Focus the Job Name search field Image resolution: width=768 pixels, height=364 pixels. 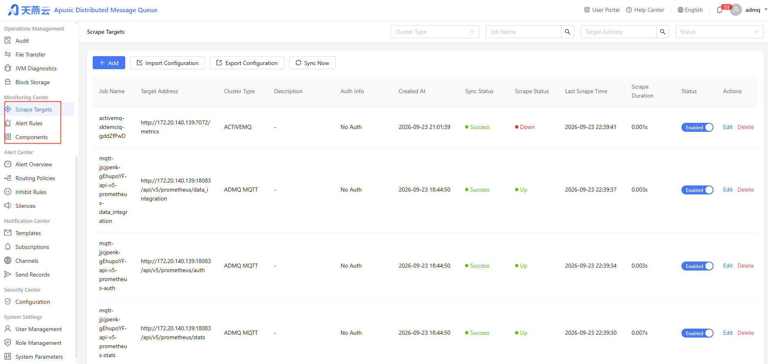pyautogui.click(x=524, y=32)
